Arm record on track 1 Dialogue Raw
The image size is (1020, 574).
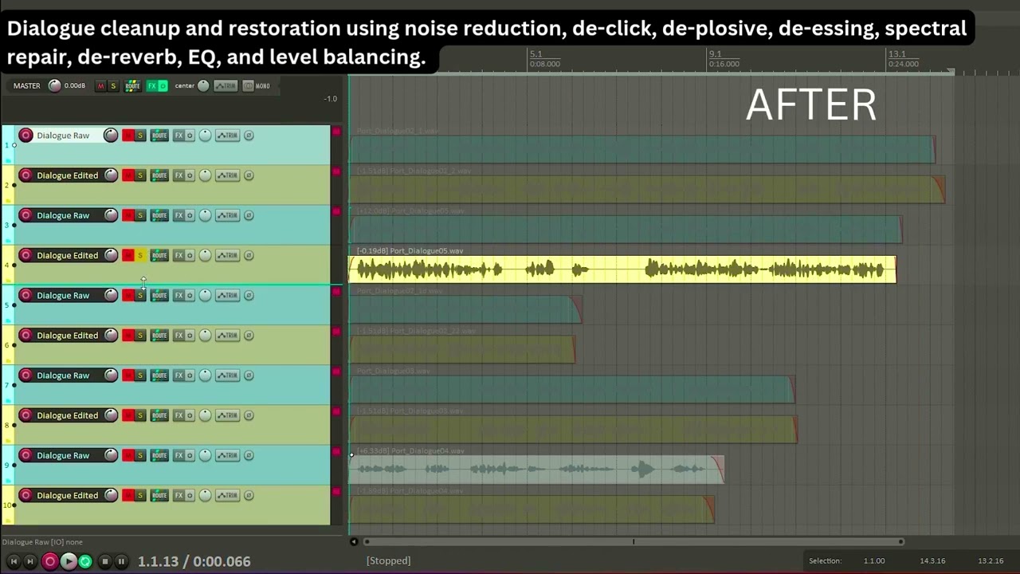[25, 136]
